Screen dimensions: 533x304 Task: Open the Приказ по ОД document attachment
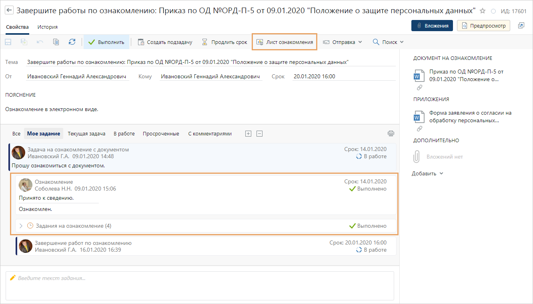click(466, 75)
